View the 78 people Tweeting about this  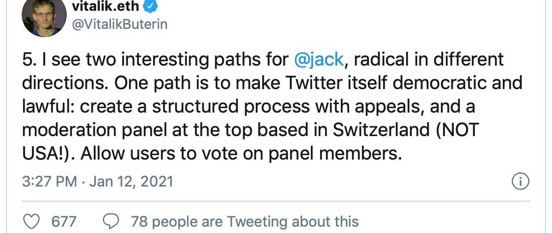[x=245, y=221]
